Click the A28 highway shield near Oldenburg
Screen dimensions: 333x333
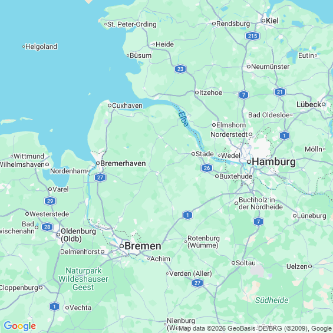point(47,227)
